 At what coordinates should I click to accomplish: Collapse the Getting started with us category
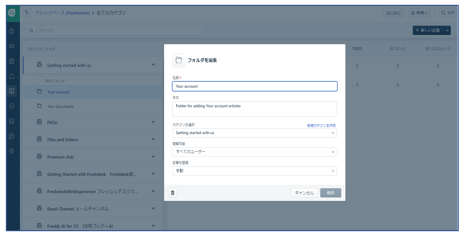pyautogui.click(x=153, y=65)
